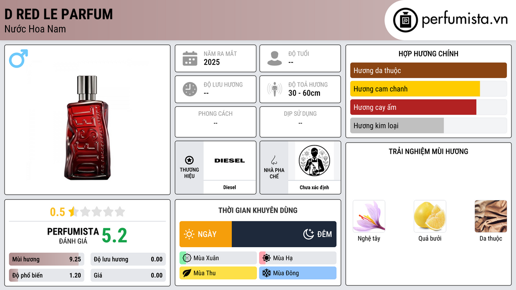Click the Hợp hương chính heading

point(428,53)
